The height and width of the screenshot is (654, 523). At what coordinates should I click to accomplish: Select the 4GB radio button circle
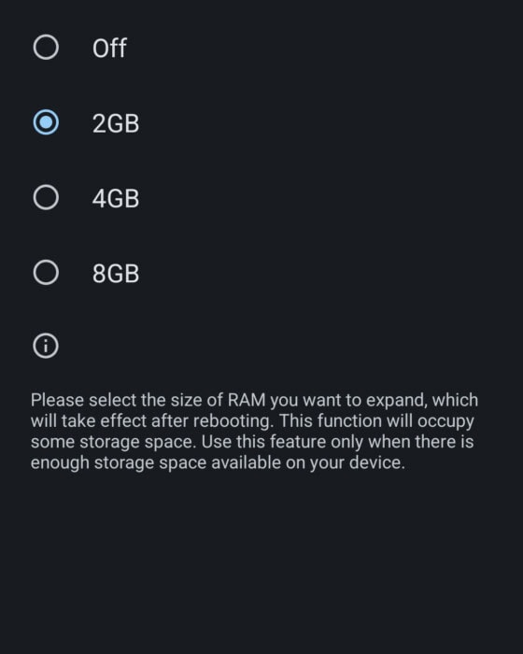(46, 197)
